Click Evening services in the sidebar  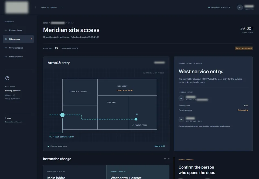tap(13, 90)
